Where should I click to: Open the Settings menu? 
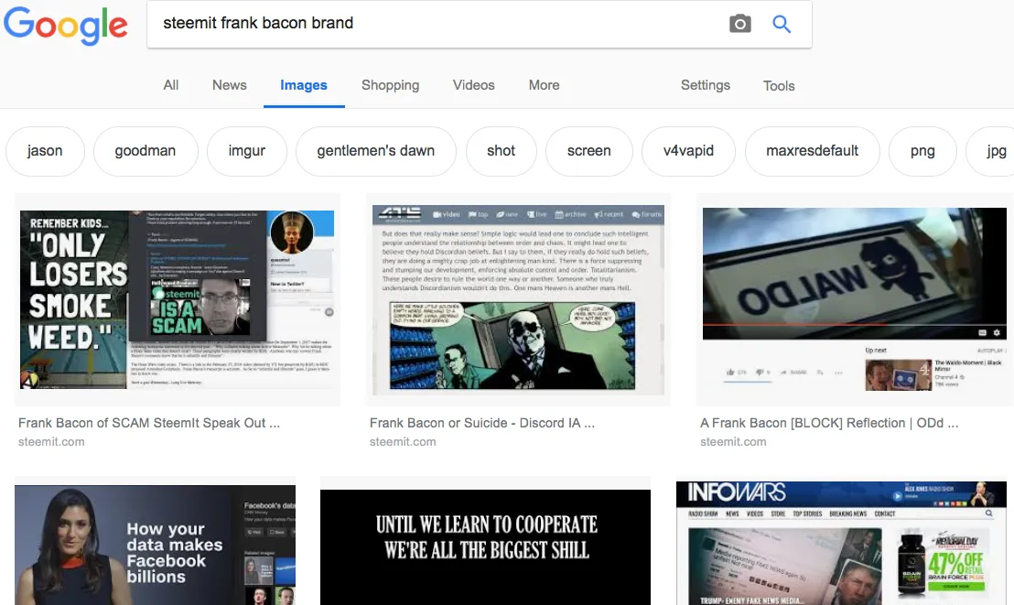(705, 85)
